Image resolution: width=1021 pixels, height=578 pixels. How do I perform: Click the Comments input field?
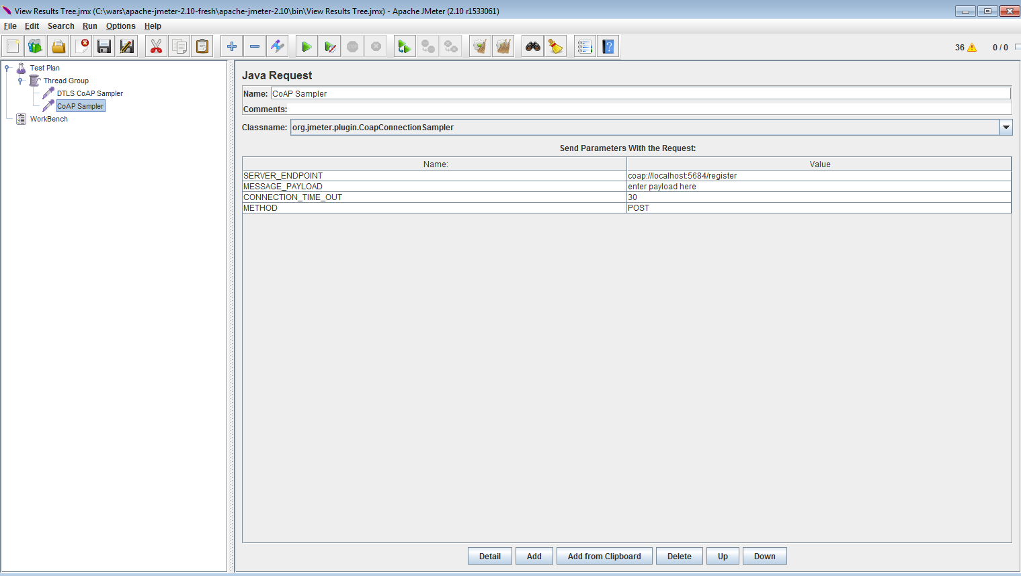pyautogui.click(x=650, y=109)
